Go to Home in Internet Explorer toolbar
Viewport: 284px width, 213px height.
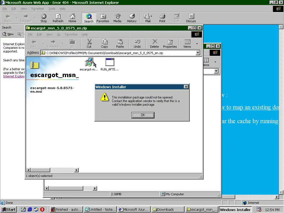pyautogui.click(x=72, y=18)
